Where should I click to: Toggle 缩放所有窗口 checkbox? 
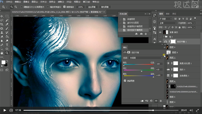coord(48,7)
